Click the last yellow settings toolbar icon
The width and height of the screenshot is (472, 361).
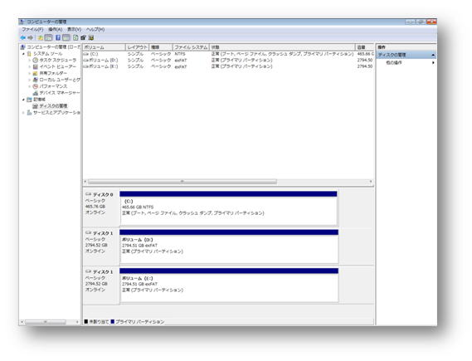click(91, 37)
